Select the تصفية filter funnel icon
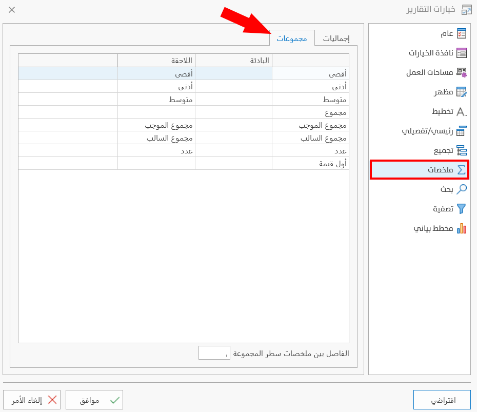477x412 pixels. click(461, 209)
